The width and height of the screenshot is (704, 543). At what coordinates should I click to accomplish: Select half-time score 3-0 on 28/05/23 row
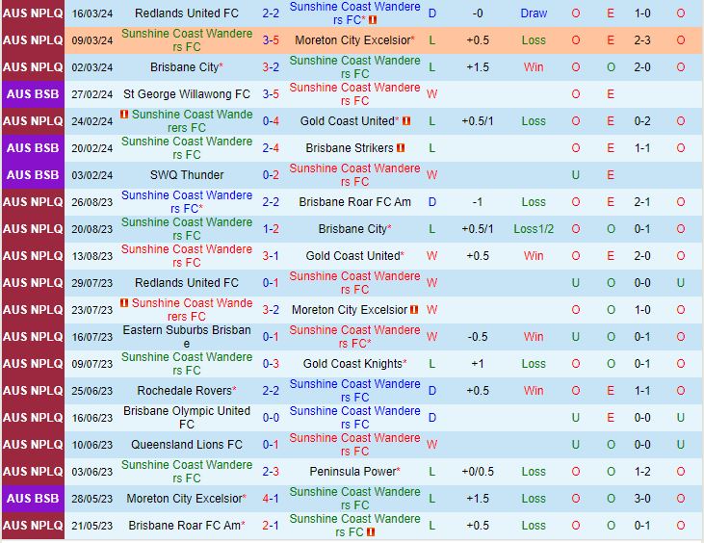coord(642,499)
